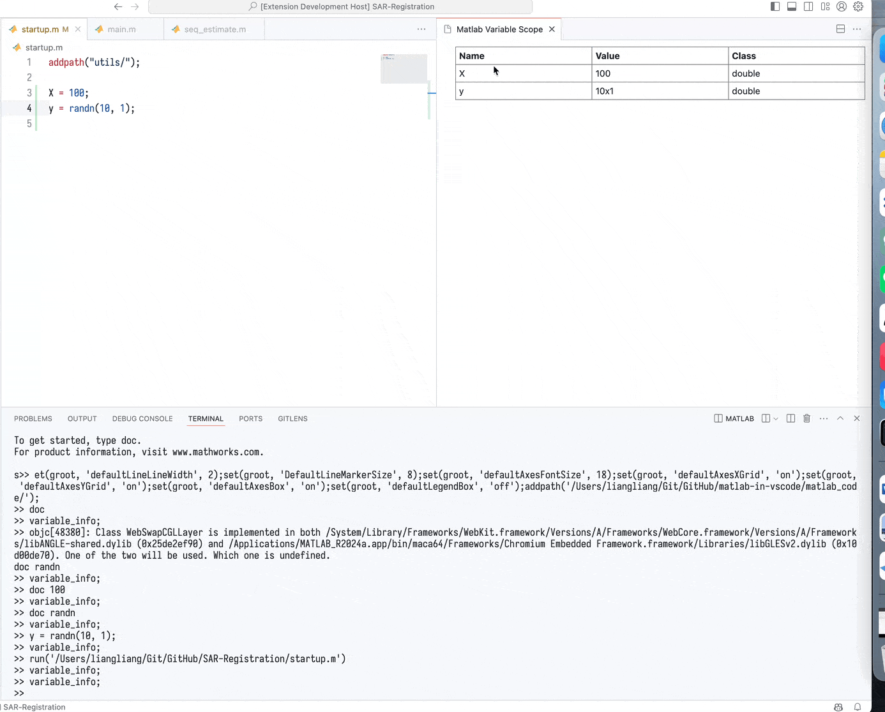Close the Matlab Variable Scope tab
This screenshot has height=712, width=885.
[552, 29]
